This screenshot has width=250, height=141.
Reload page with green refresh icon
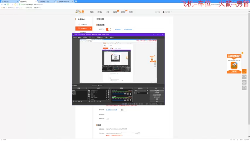coord(8,4)
